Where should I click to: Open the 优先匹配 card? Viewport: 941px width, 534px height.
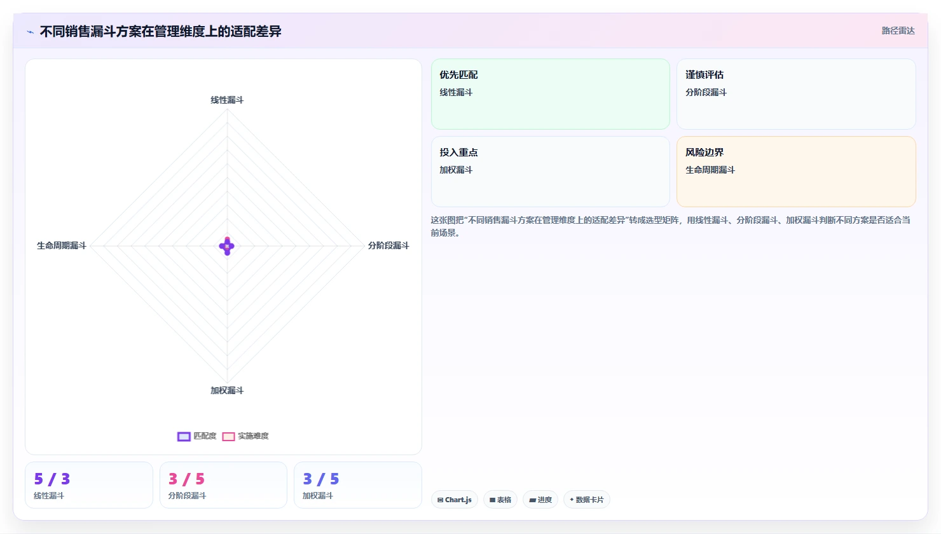tap(551, 94)
